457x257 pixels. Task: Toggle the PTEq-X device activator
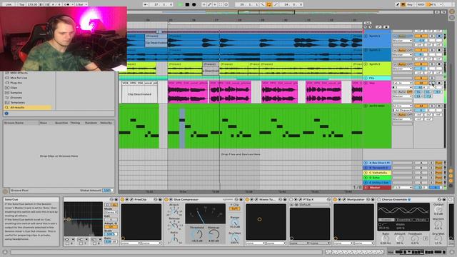(291, 200)
